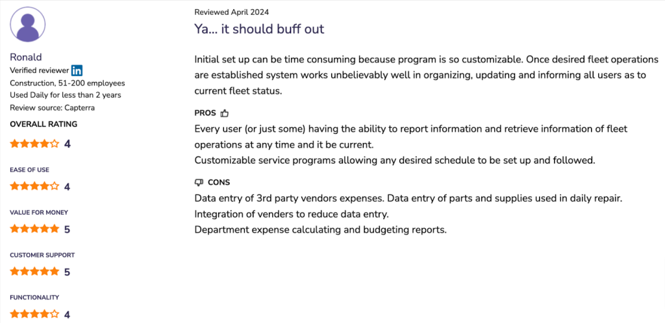Click the PROS section heading

pyautogui.click(x=205, y=113)
